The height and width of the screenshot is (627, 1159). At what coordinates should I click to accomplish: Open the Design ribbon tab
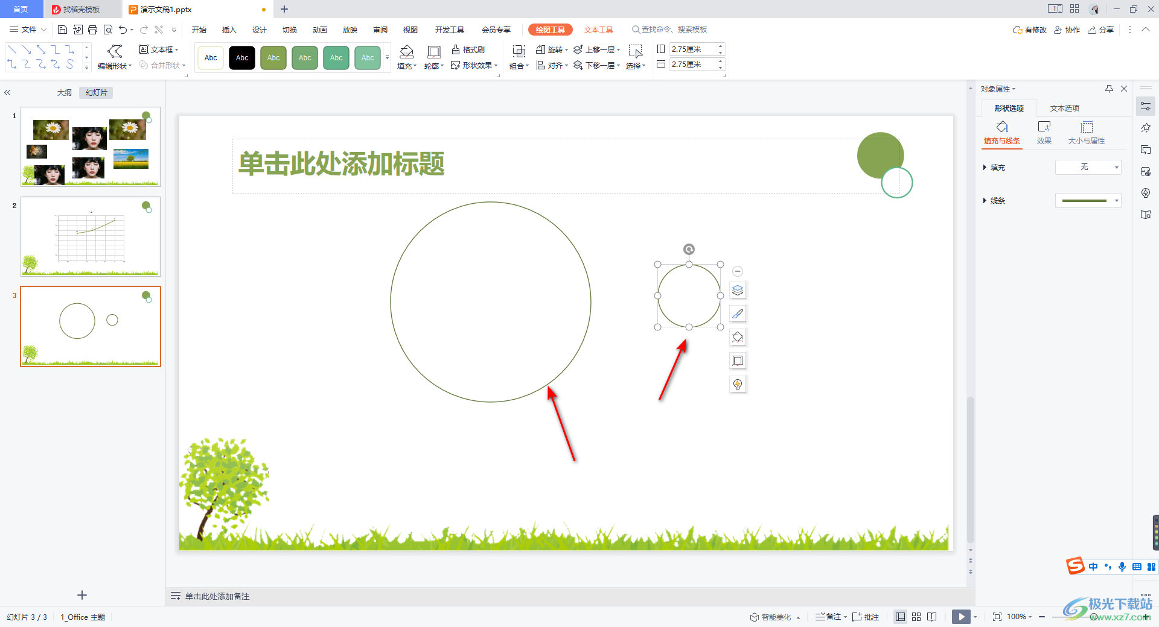260,30
